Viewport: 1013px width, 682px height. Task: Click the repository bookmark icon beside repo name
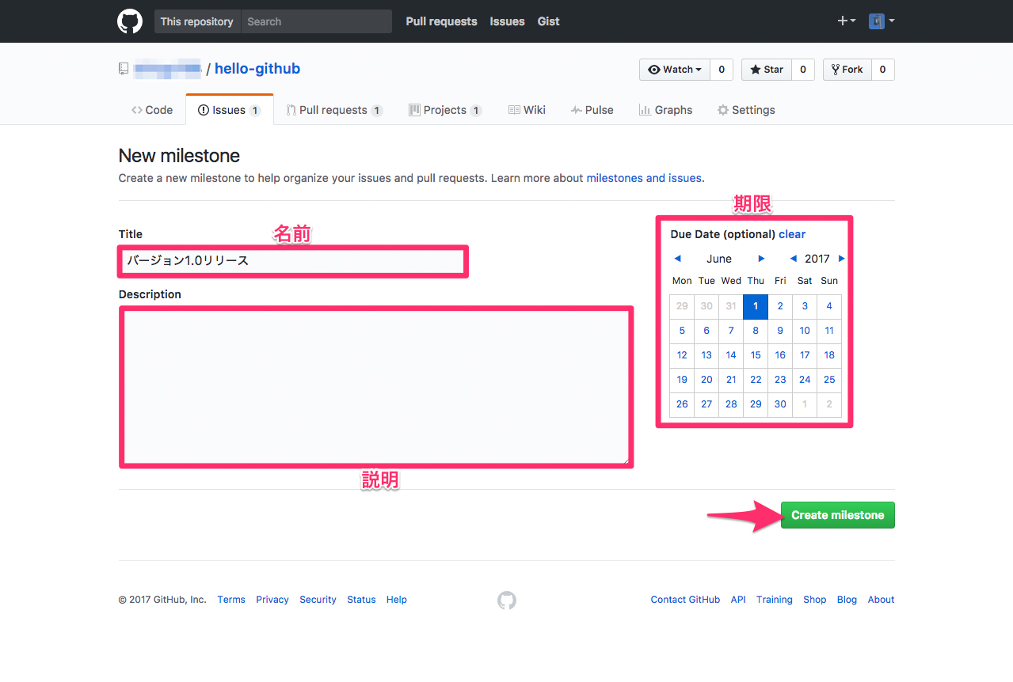pos(124,69)
